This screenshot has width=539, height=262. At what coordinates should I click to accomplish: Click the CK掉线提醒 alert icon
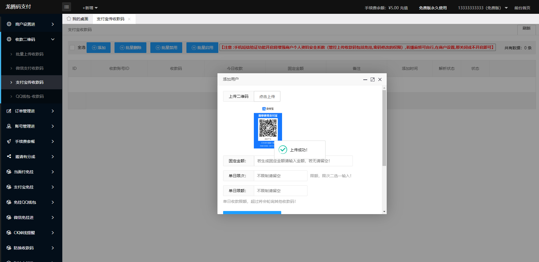tap(9, 233)
